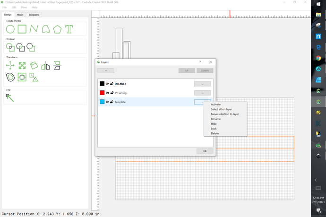Select the Circle vector tool

point(10,29)
